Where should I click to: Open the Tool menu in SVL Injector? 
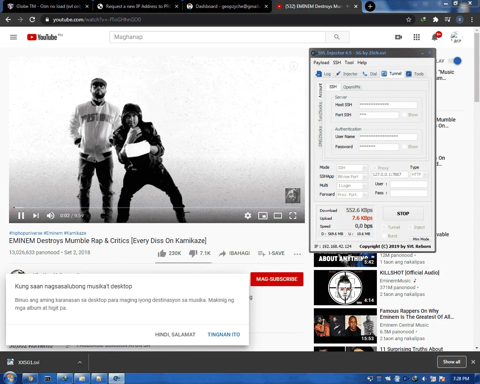point(349,63)
